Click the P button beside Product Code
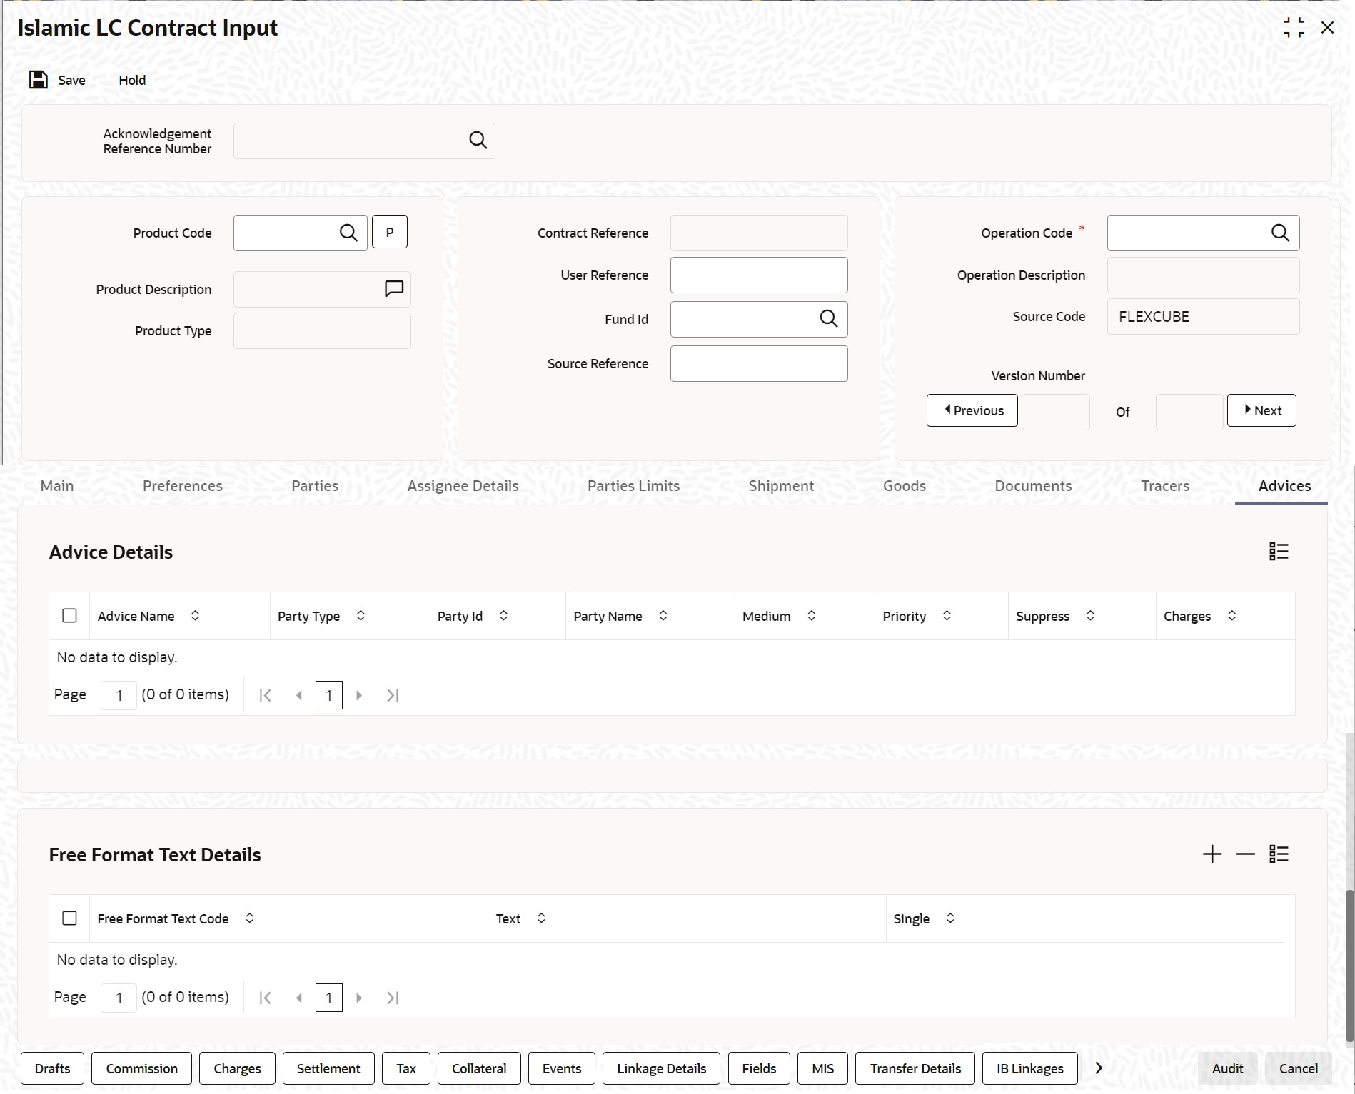Viewport: 1355px width, 1094px height. coord(390,232)
